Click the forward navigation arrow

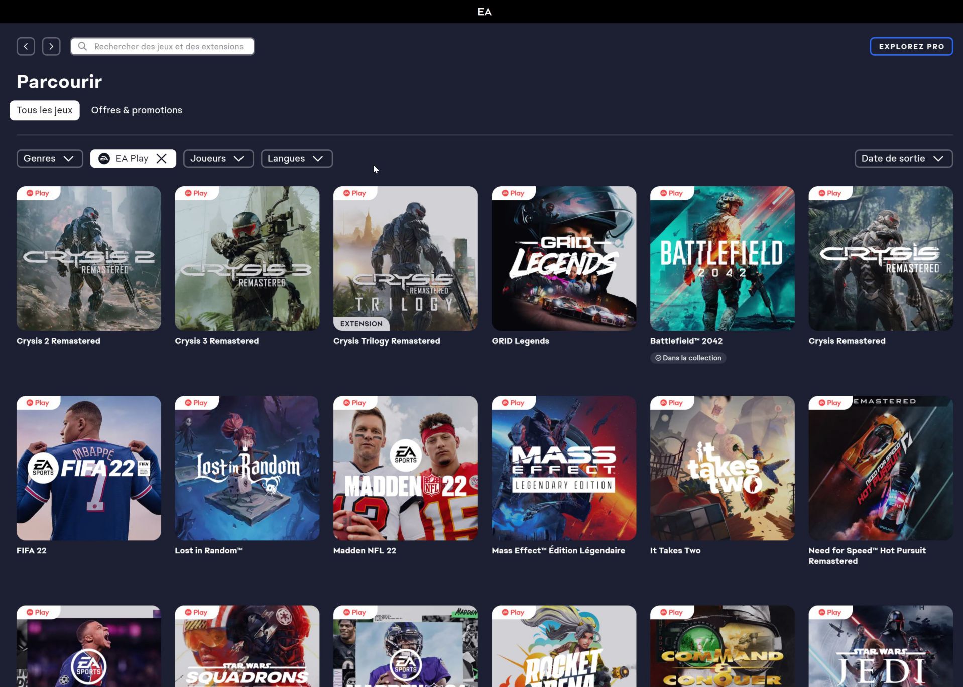coord(51,46)
